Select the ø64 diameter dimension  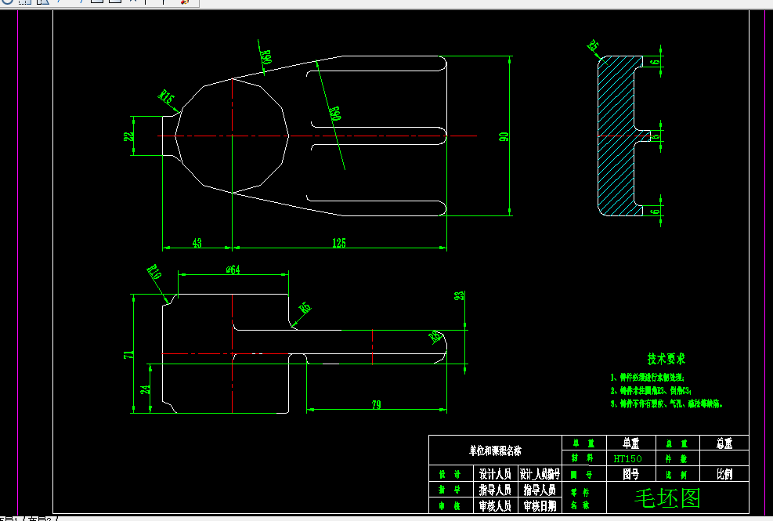click(233, 270)
